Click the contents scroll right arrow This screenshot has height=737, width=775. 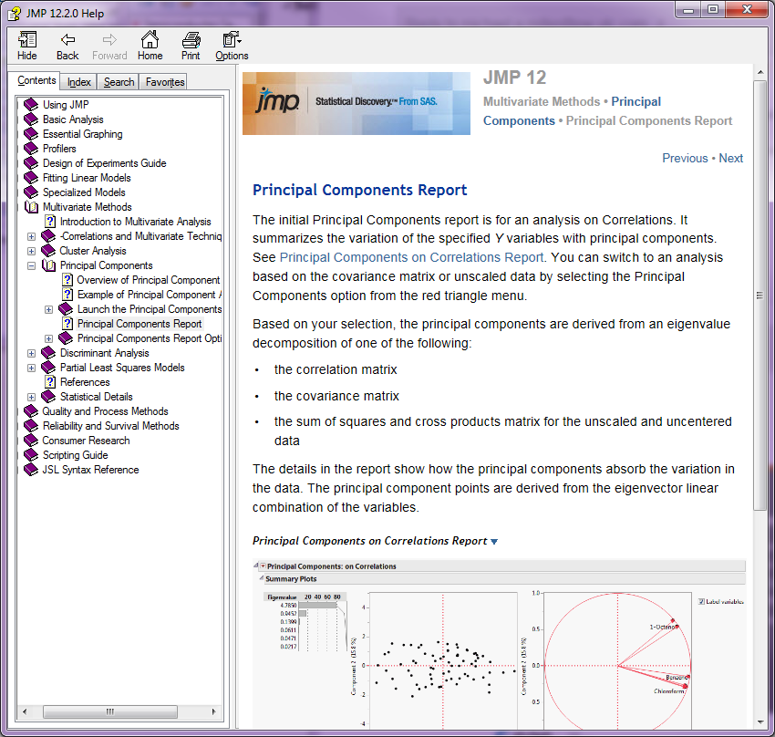coord(213,711)
